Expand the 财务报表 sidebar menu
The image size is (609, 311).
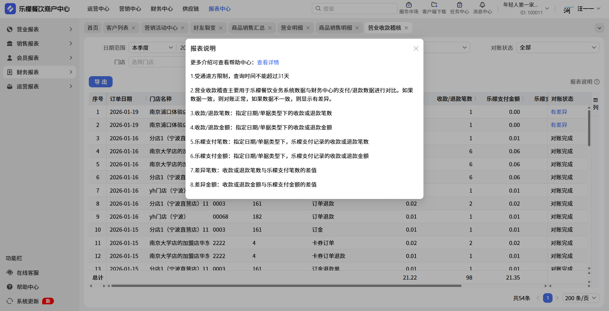(x=40, y=72)
